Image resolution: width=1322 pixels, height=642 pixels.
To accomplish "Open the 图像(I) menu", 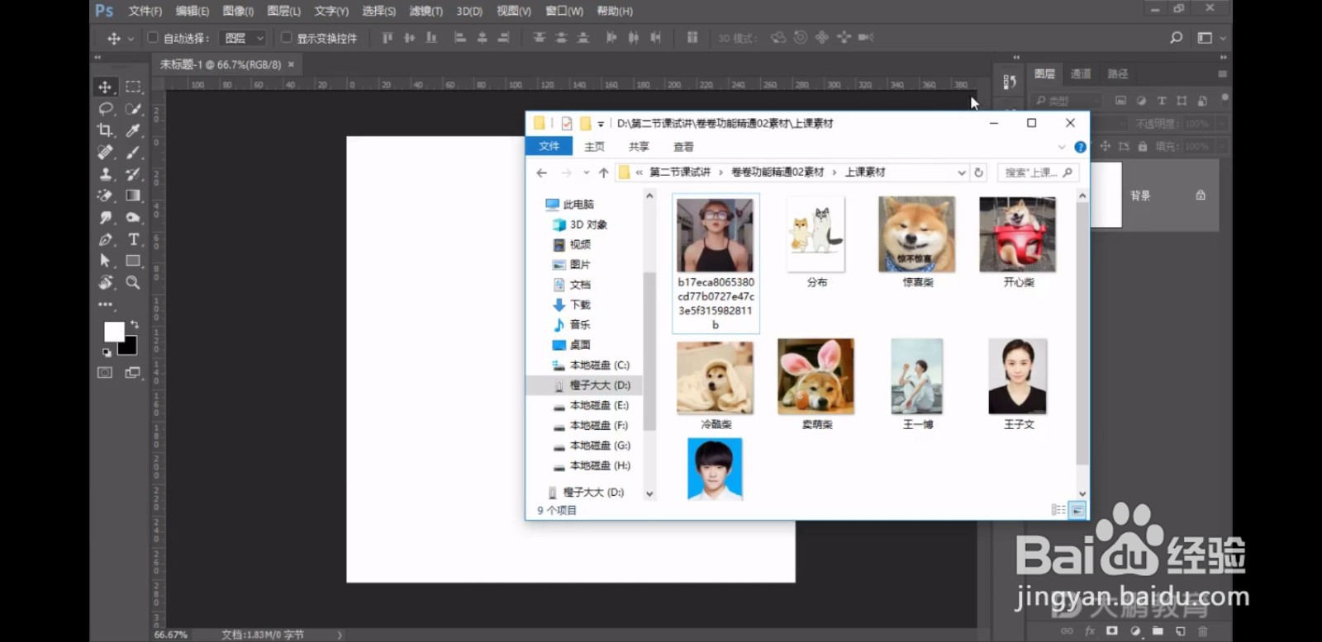I will [x=238, y=12].
